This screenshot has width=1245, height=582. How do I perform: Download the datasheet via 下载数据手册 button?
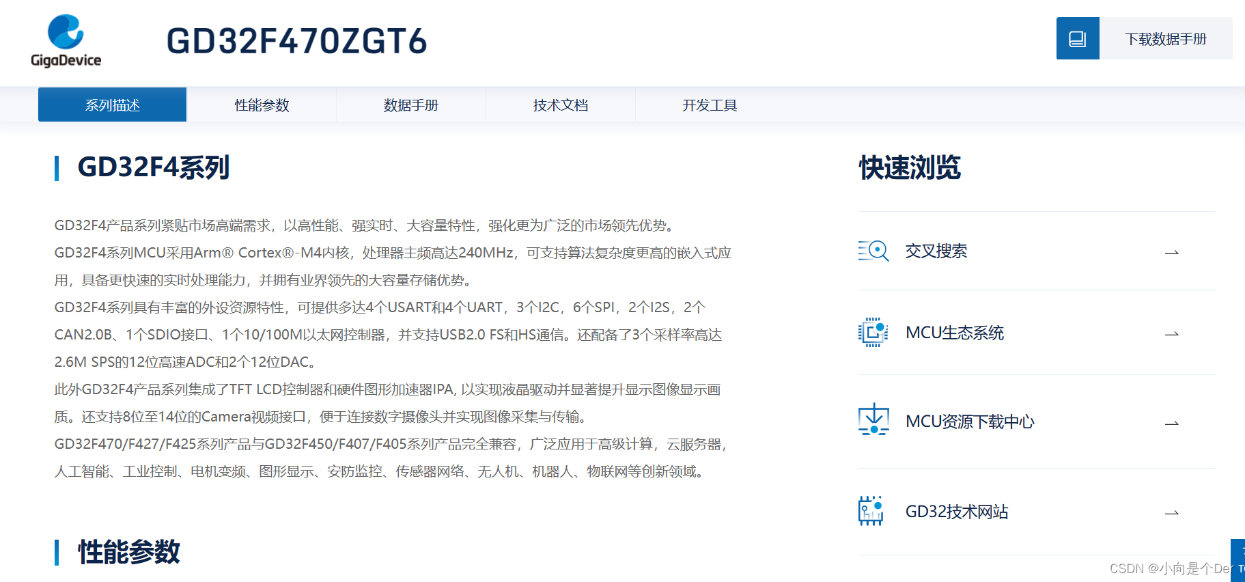1166,38
